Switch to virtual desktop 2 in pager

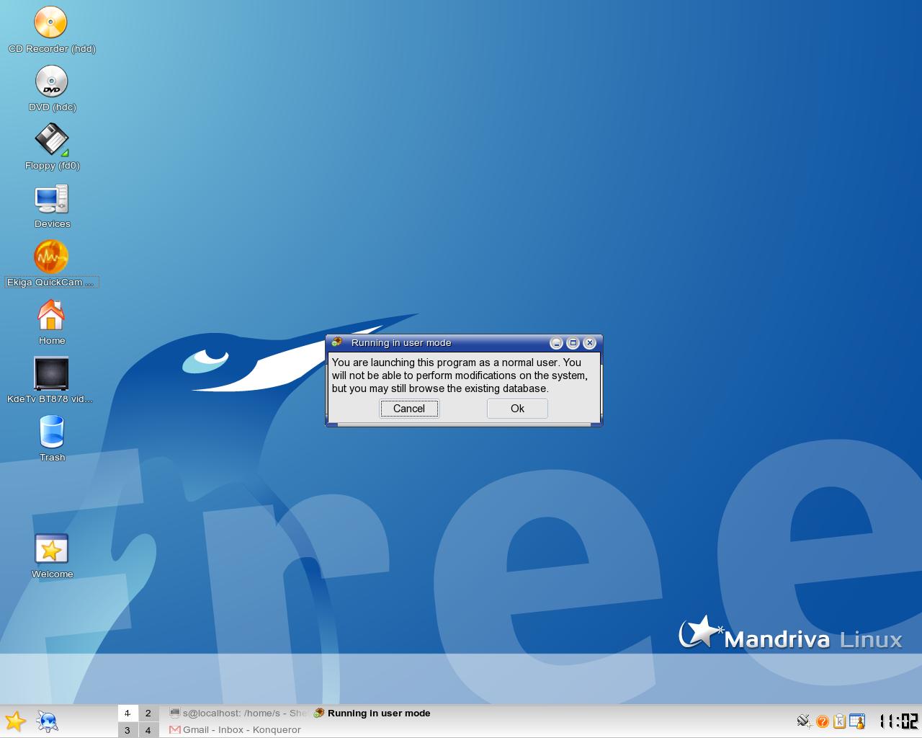[x=148, y=713]
